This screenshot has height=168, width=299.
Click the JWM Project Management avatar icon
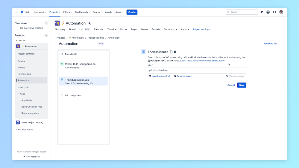click(18, 123)
